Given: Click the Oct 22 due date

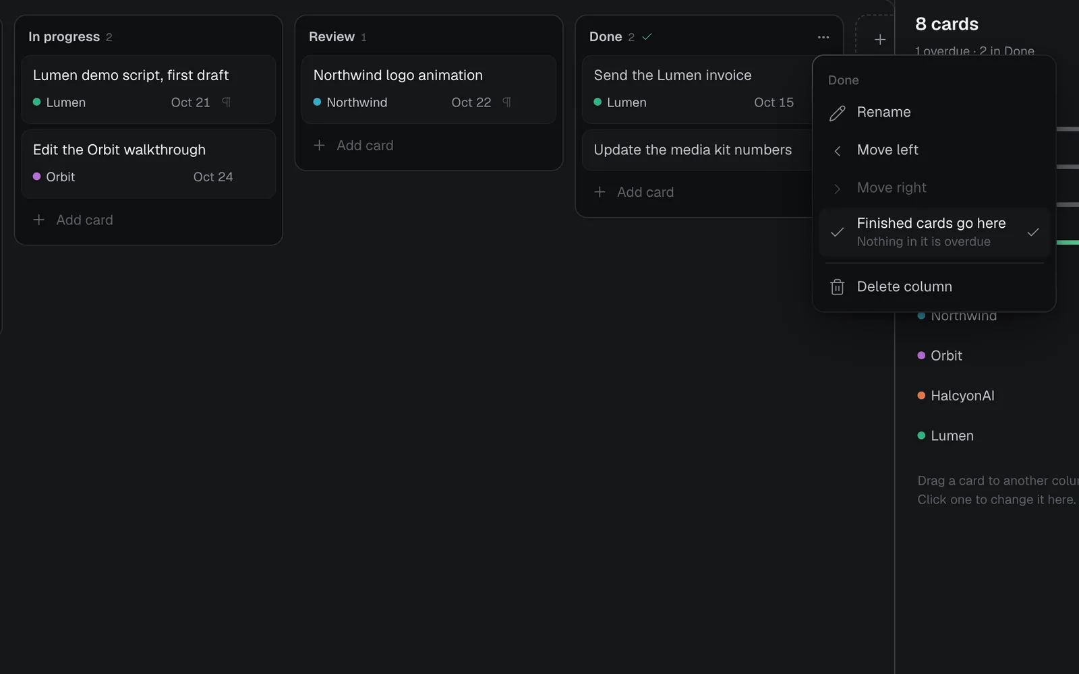Looking at the screenshot, I should (x=471, y=102).
